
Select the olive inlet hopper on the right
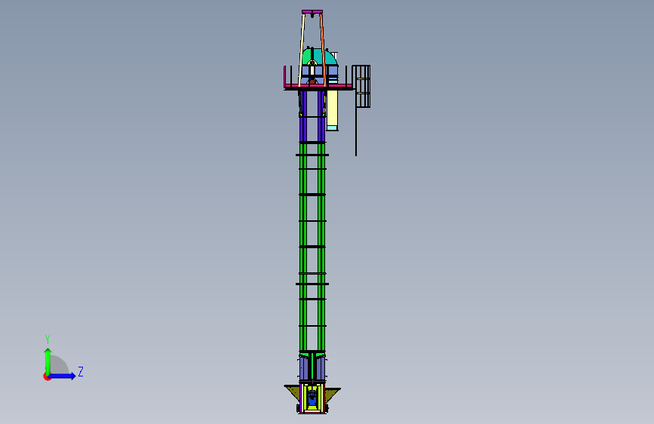click(333, 395)
